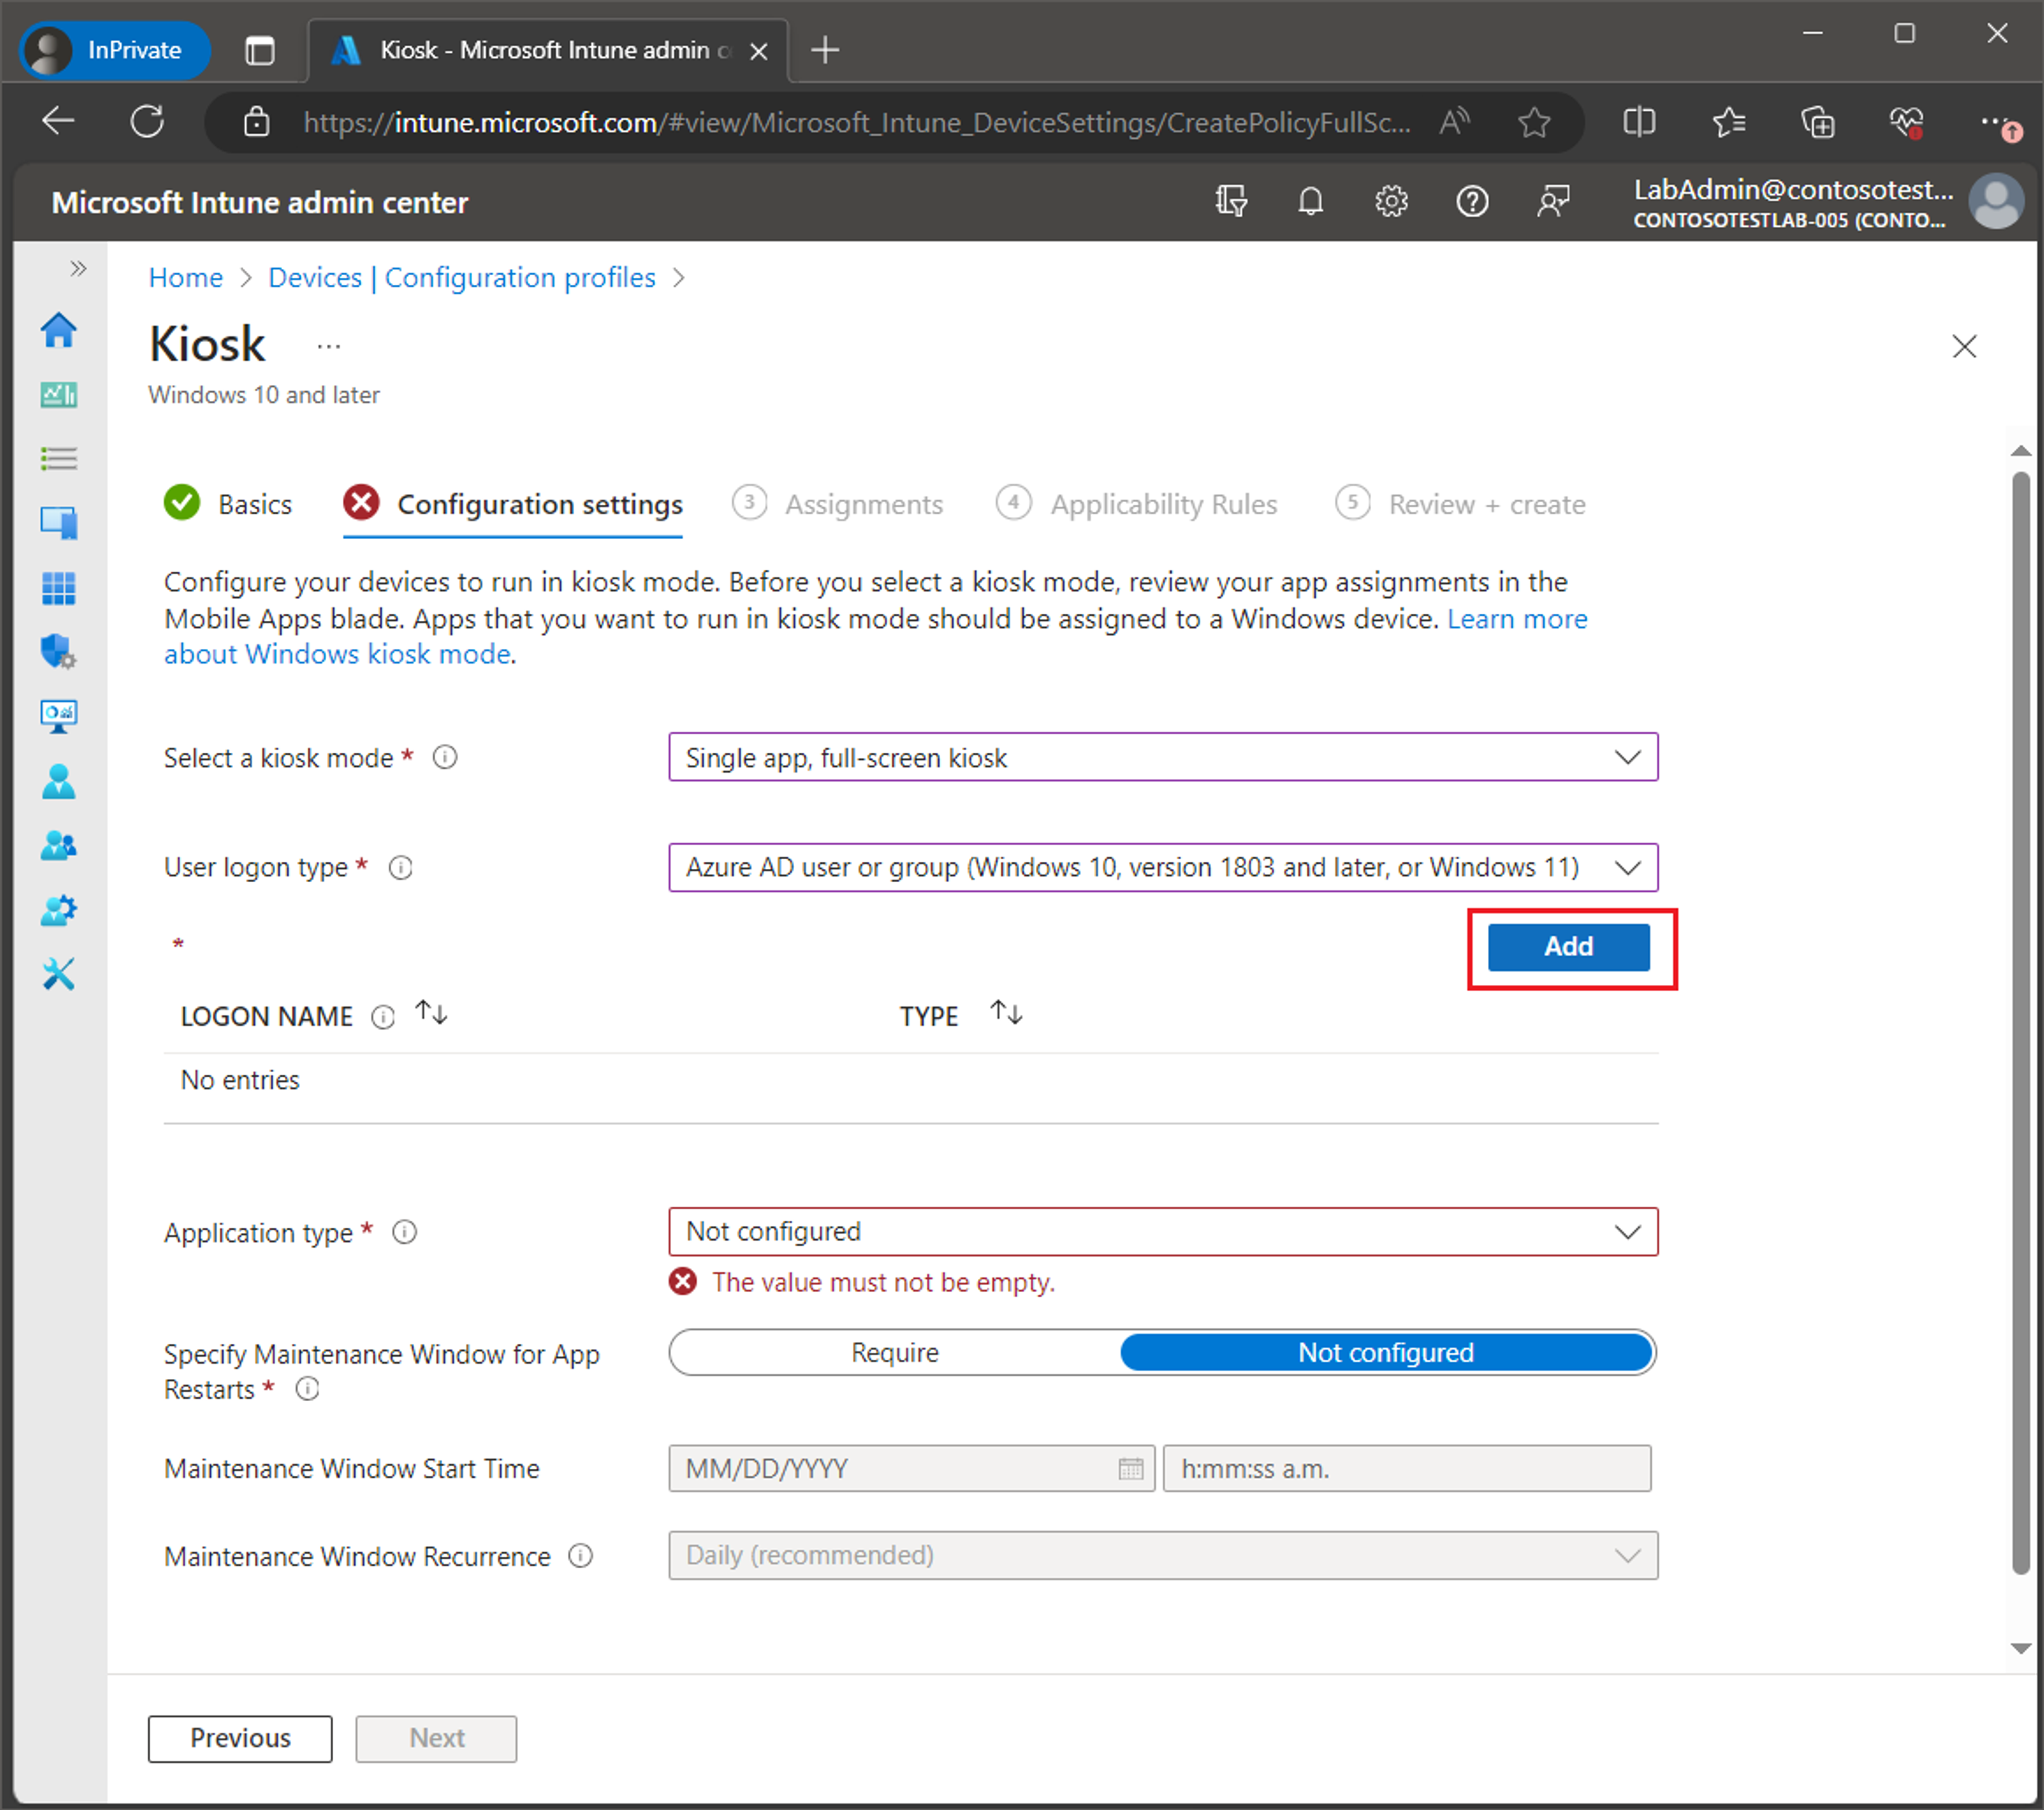Open the All services list icon

tap(59, 459)
